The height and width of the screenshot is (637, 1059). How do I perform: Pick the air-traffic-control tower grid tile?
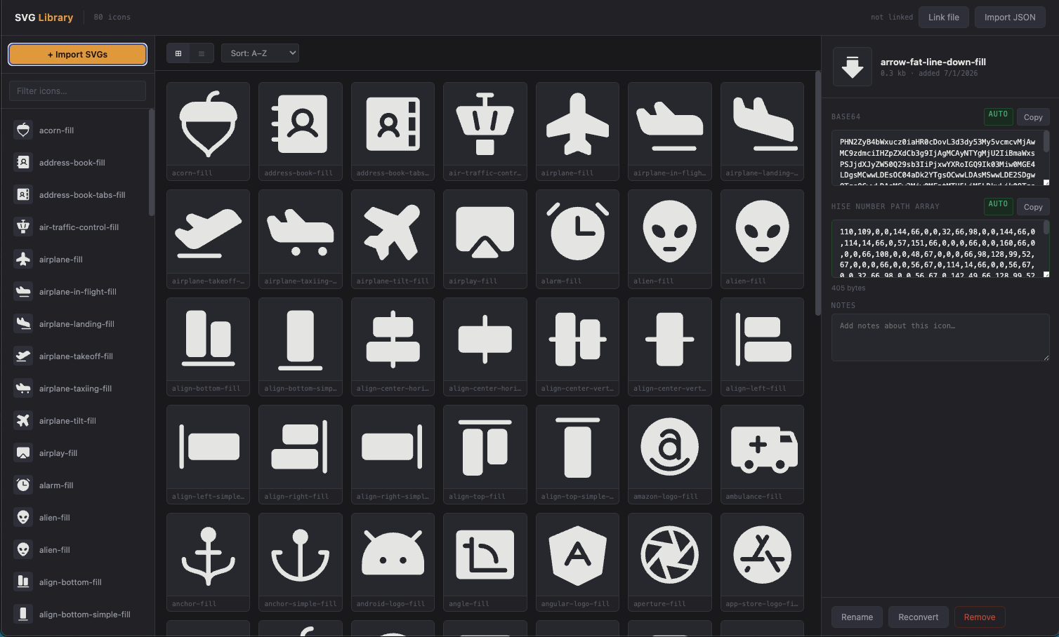click(485, 131)
